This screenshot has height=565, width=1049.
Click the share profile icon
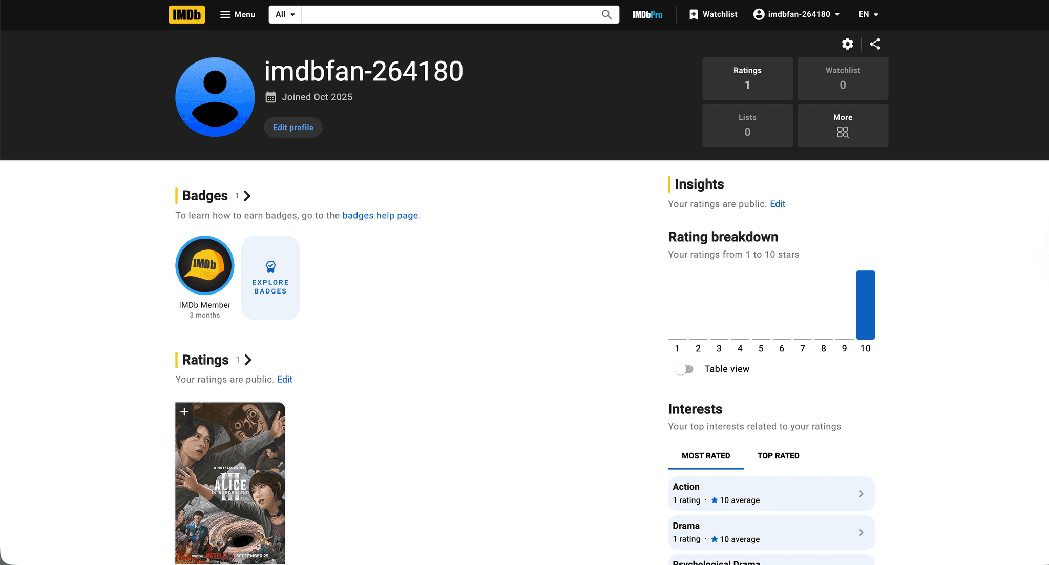875,44
